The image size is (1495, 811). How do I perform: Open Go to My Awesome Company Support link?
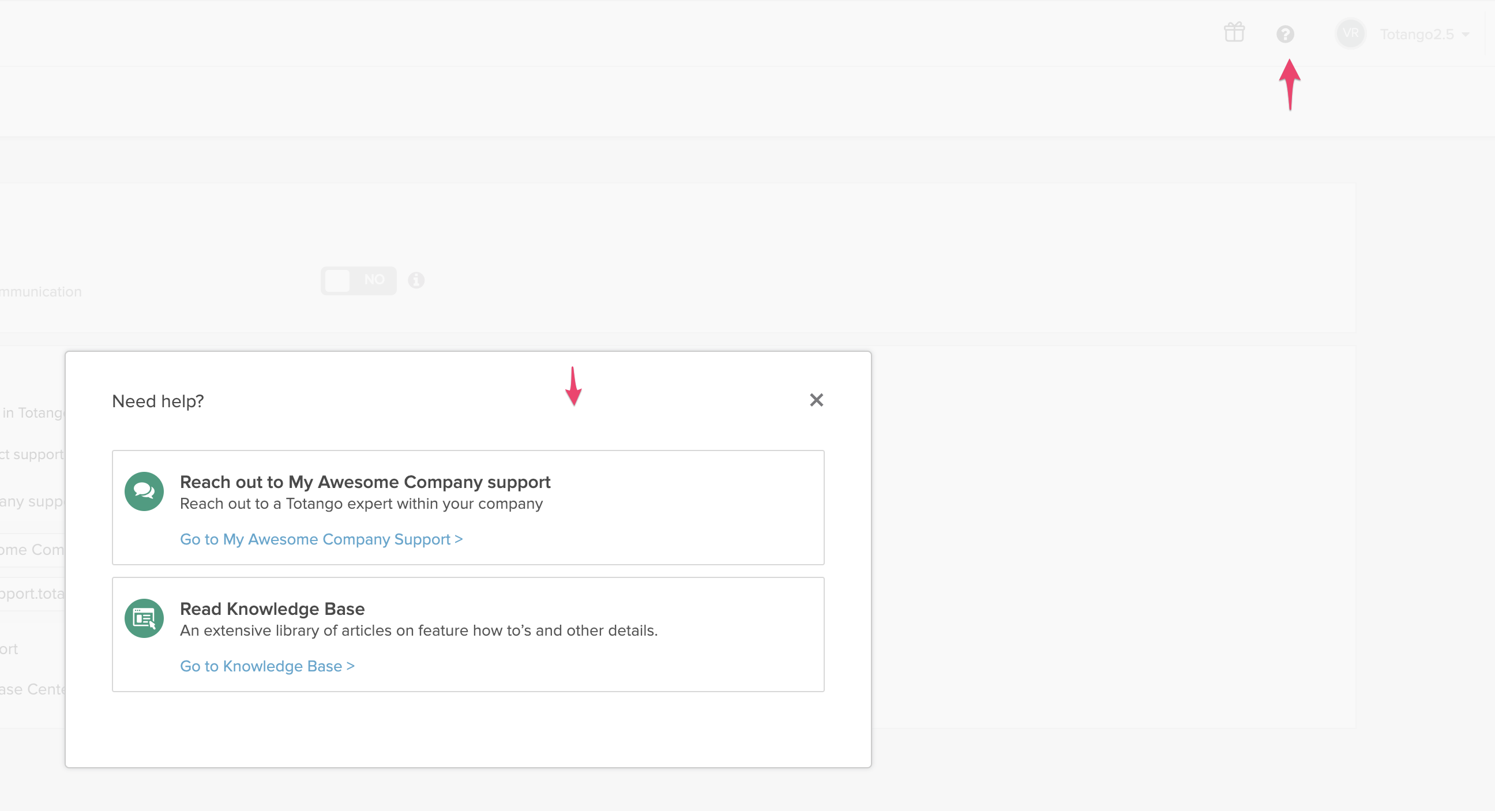pos(321,539)
